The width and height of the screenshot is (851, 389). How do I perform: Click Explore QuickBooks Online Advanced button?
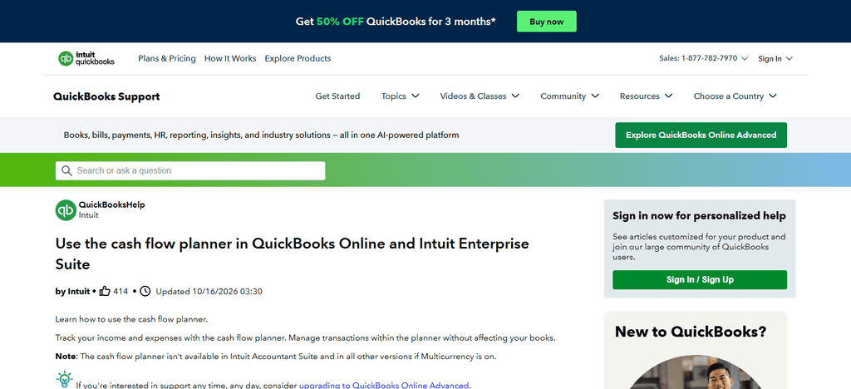click(x=701, y=135)
